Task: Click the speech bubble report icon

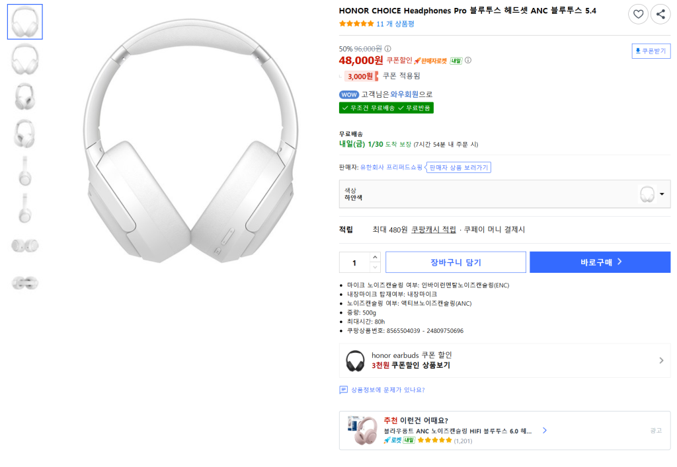Action: (x=343, y=390)
